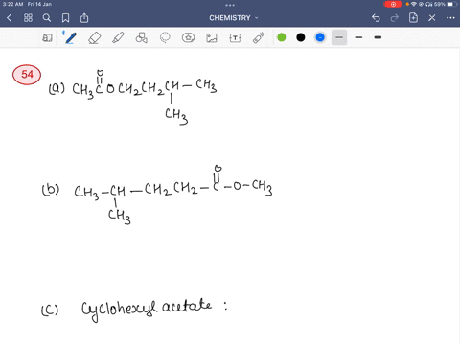Open the share and export menu
The height and width of the screenshot is (345, 460).
(84, 18)
